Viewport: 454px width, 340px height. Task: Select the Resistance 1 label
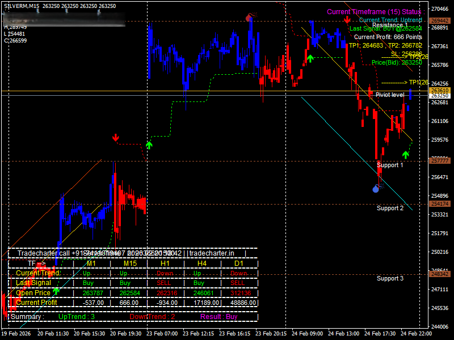(390, 25)
